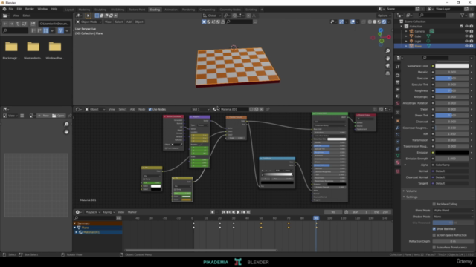Click the pan hand icon in the image editor

tap(66, 132)
